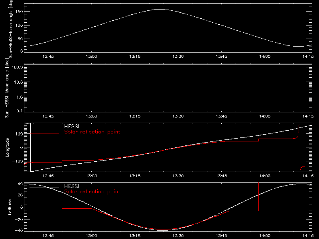Select the Latitude axis title
Image resolution: width=319 pixels, height=239 pixels.
tap(10, 207)
